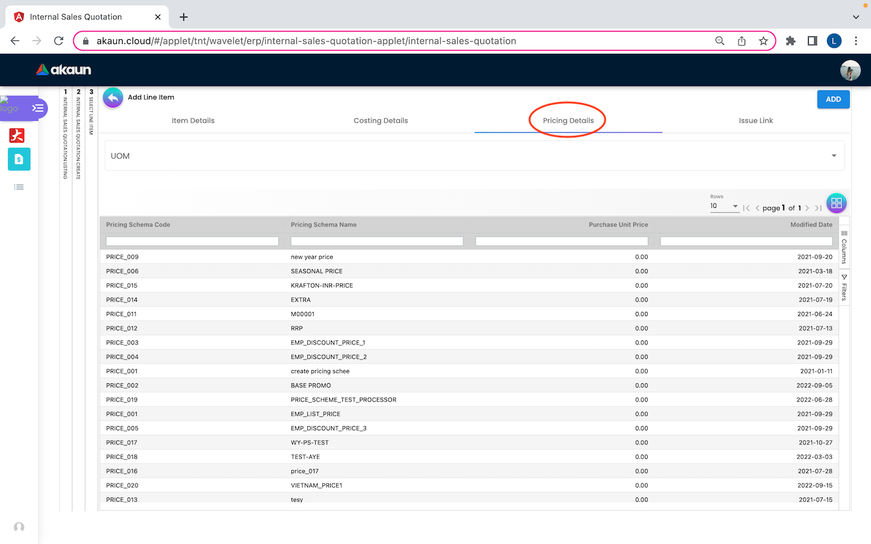Sort by Modified Date column header
The height and width of the screenshot is (544, 871).
coord(811,225)
